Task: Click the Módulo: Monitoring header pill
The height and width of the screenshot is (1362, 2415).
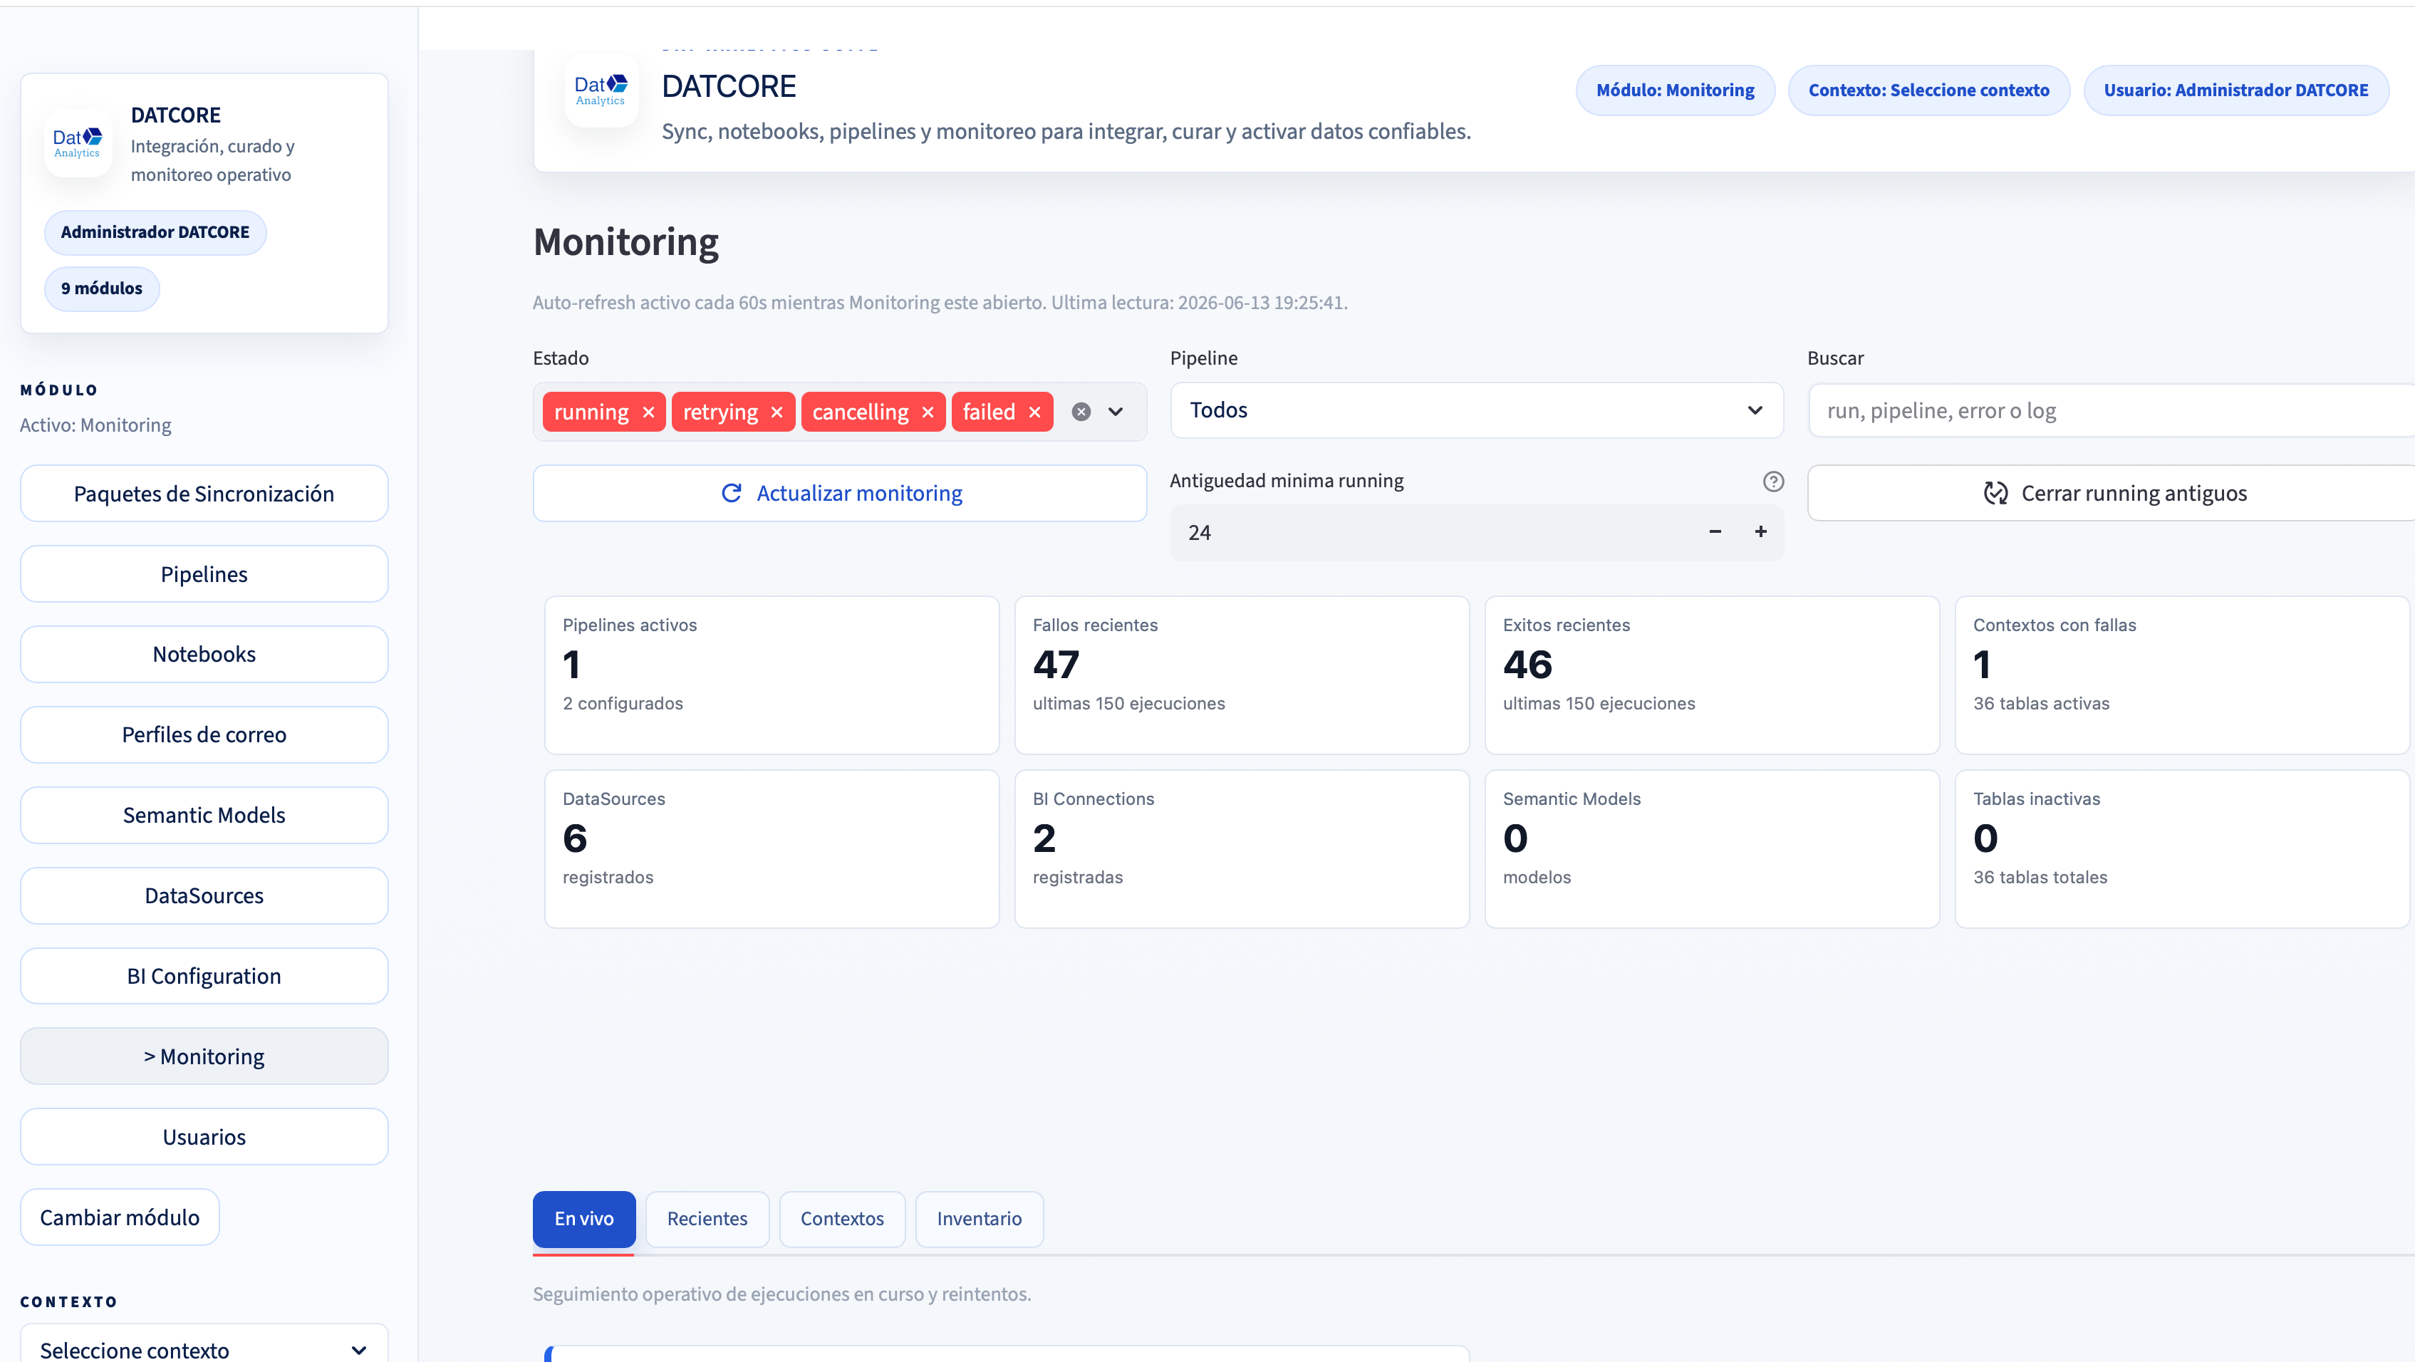Action: coord(1676,90)
